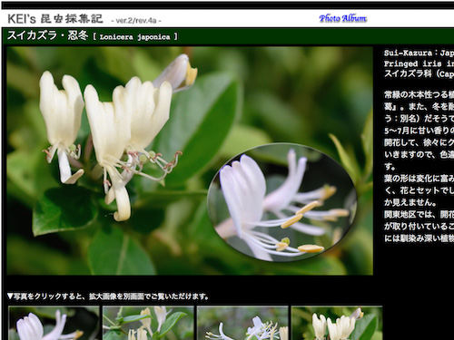Screen dimensions: 454x340
Task: Click text line starting 5〜7月に甘い香り
Action: [419, 131]
